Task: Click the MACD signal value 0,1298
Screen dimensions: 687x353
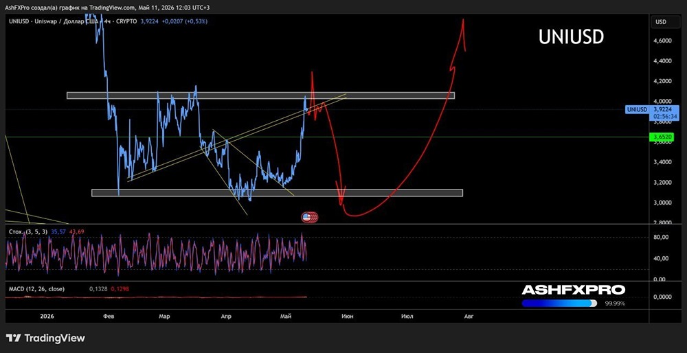Action: pyautogui.click(x=120, y=288)
